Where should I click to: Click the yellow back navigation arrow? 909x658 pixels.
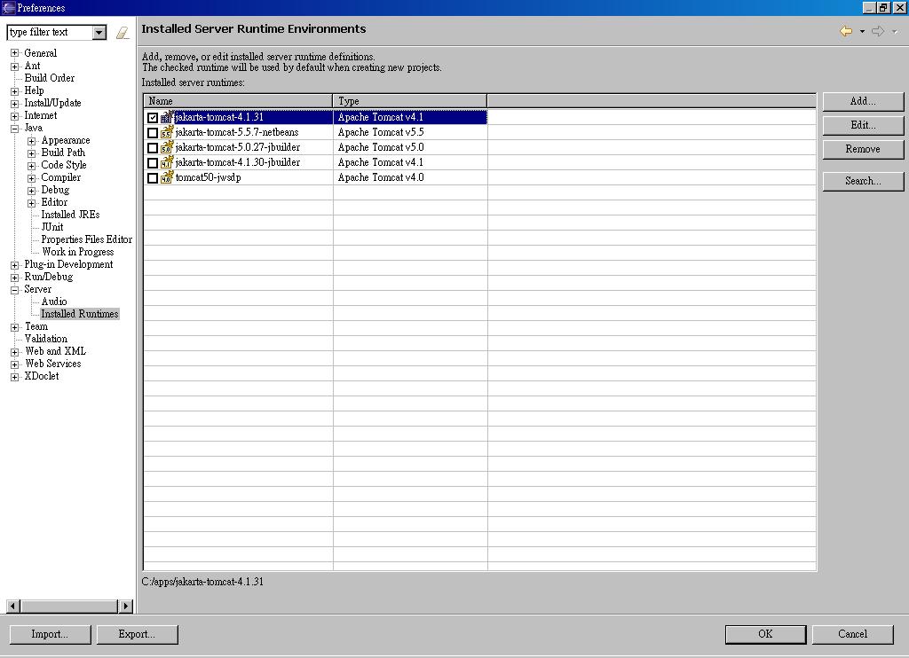coord(846,31)
